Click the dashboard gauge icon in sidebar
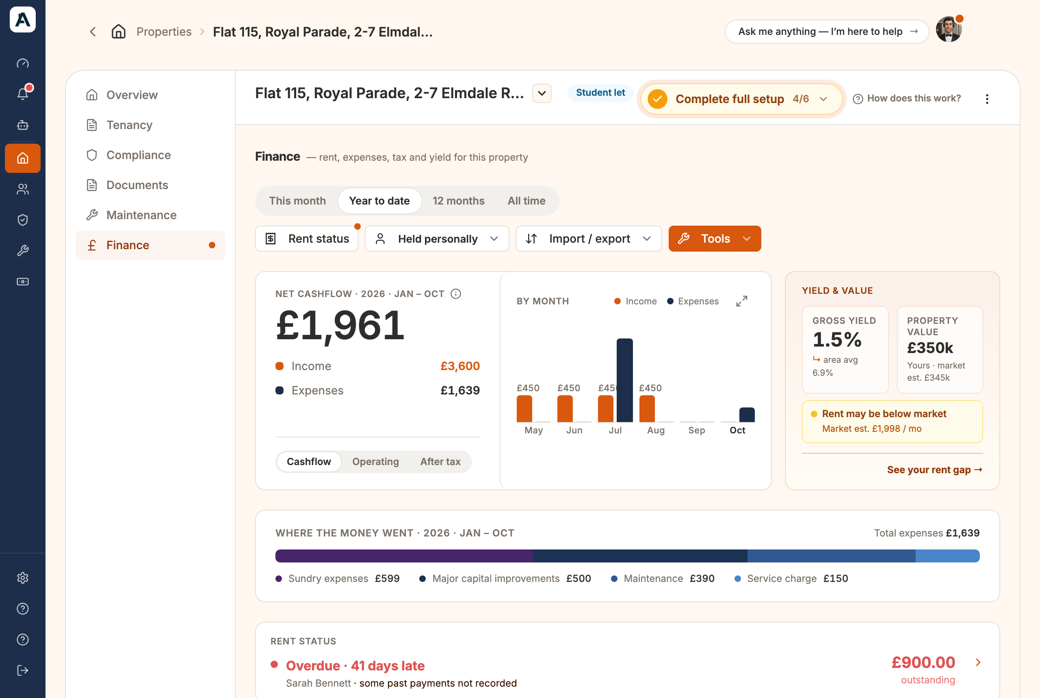Viewport: 1040px width, 698px height. click(23, 64)
